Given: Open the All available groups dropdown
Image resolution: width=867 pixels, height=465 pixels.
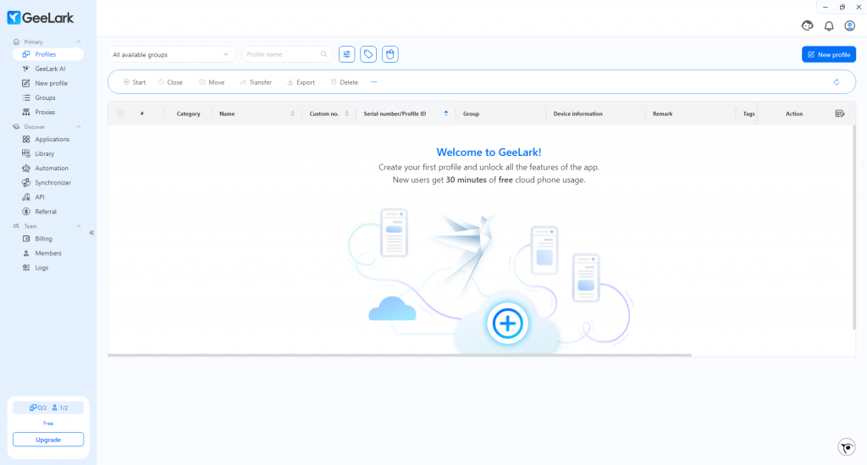Looking at the screenshot, I should tap(171, 54).
